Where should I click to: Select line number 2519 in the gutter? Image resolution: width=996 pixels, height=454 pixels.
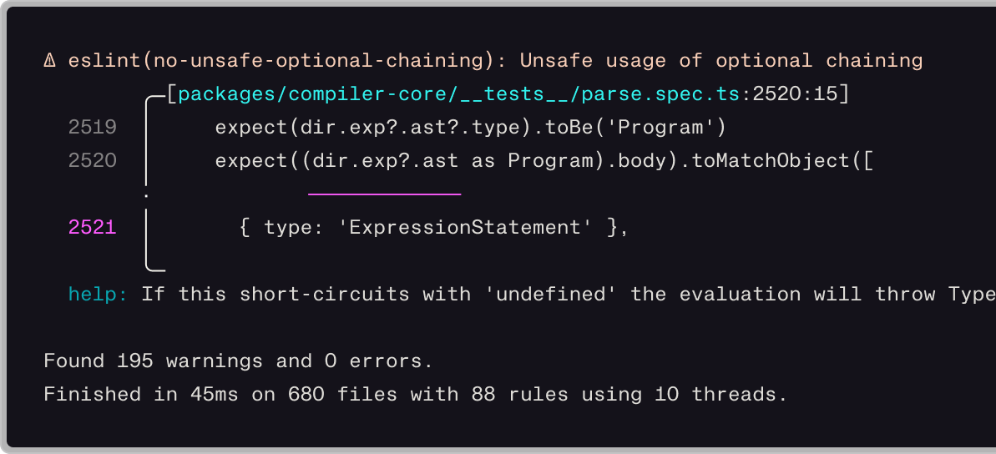point(93,128)
